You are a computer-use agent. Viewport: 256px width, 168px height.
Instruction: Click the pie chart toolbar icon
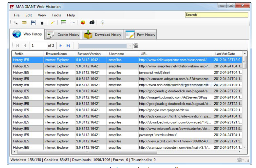(x=83, y=22)
